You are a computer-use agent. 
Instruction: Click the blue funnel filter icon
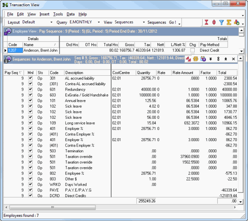pyautogui.click(x=222, y=22)
